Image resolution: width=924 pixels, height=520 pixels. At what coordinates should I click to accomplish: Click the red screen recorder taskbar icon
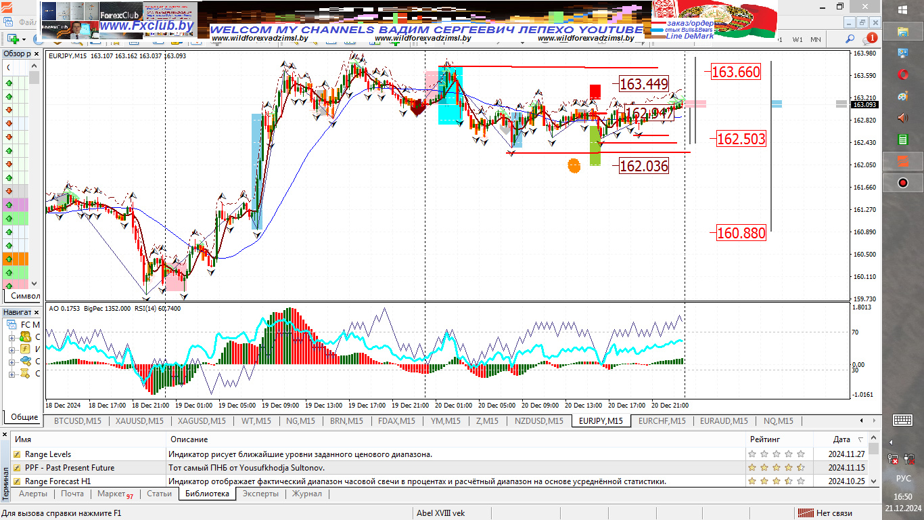902,183
